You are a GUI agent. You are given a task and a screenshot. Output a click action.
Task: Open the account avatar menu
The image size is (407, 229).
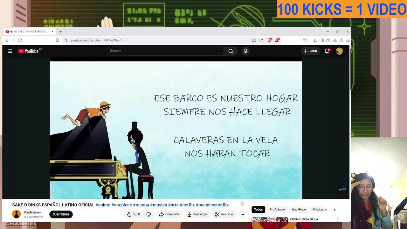pos(339,51)
